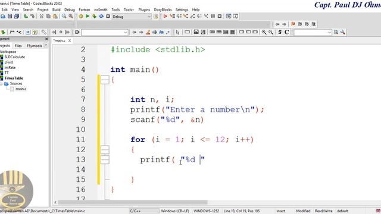
Task: Collapse the Sources folder in tree
Action: coord(1,83)
